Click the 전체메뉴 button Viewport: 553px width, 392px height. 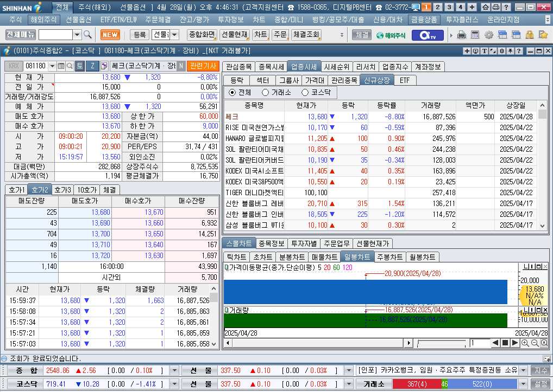[x=21, y=34]
